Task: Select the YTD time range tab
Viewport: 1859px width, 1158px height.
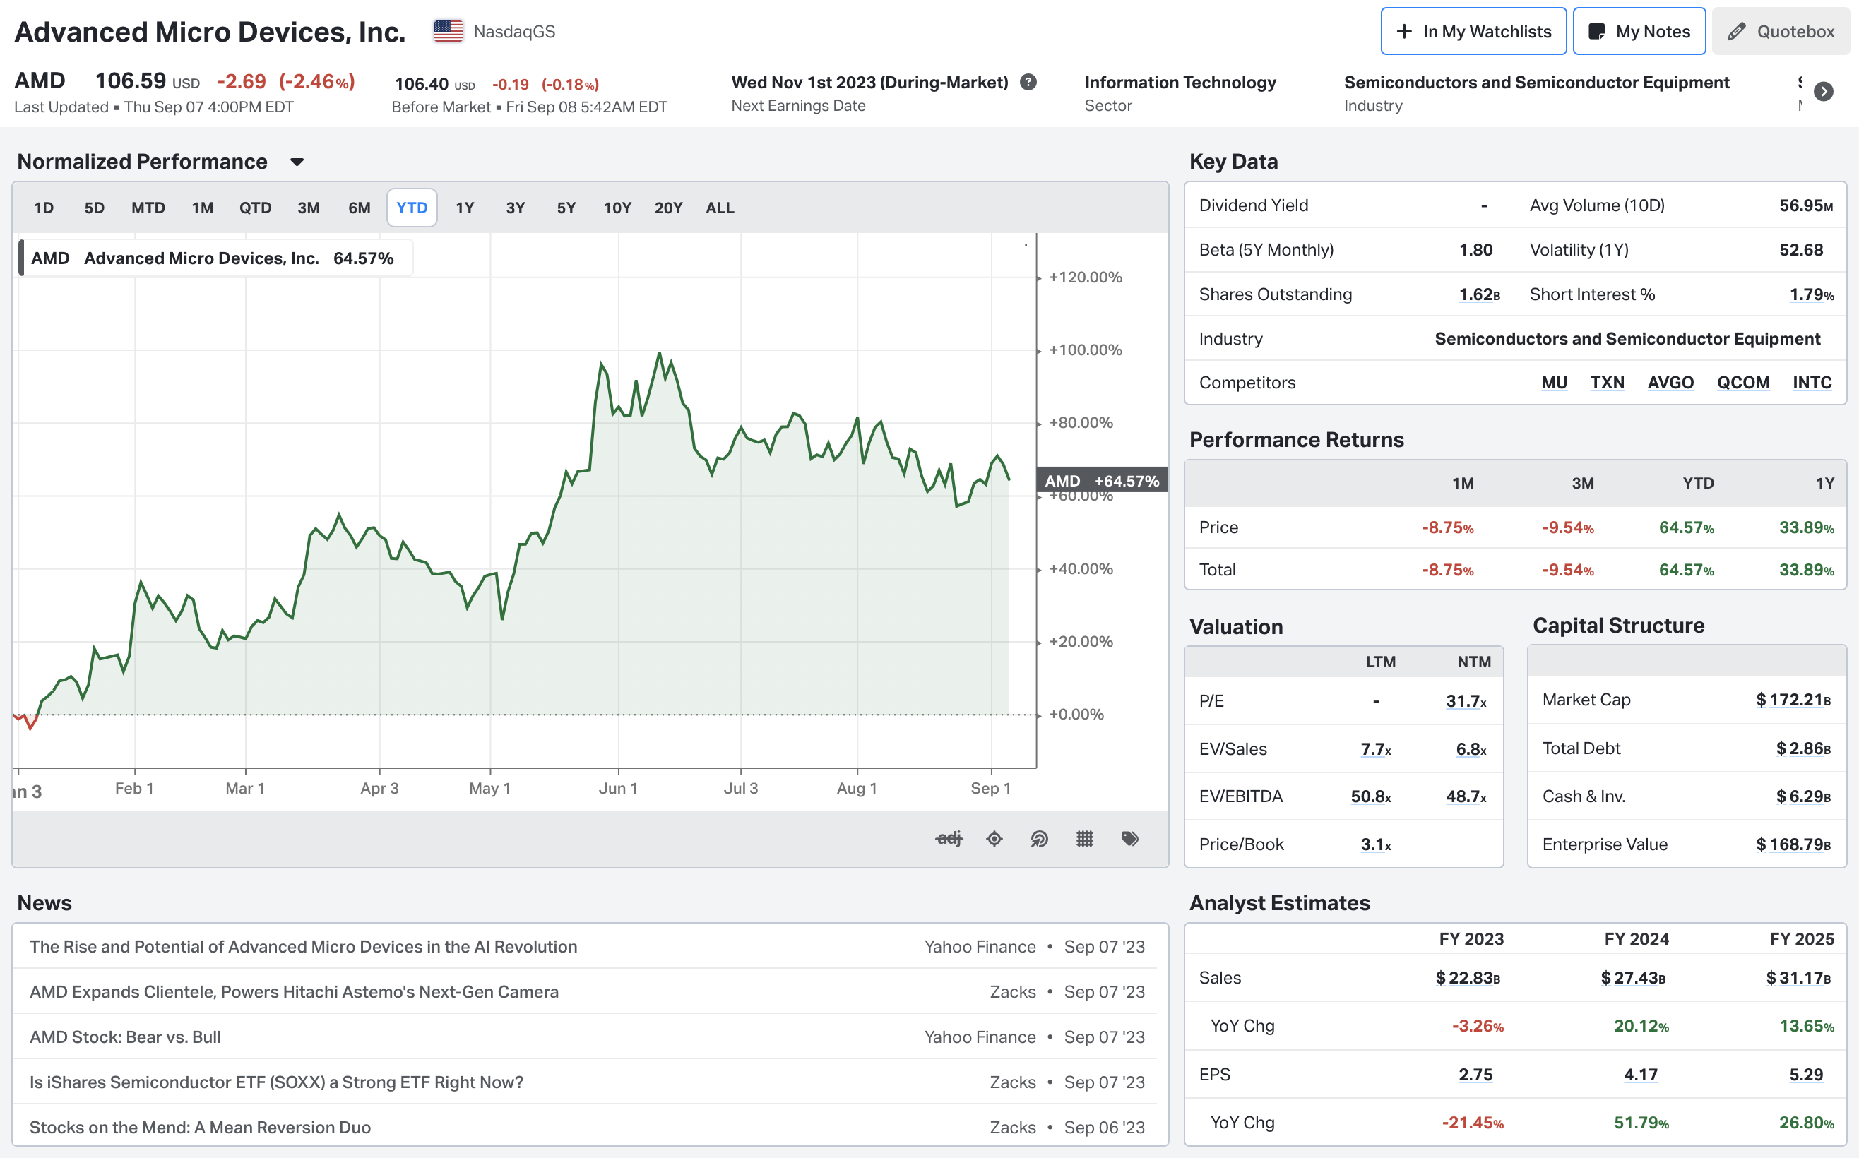Action: [x=412, y=208]
